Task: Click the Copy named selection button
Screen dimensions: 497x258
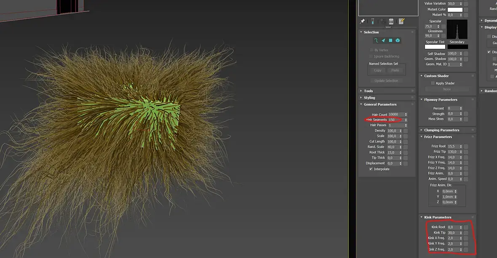Action: coord(377,70)
